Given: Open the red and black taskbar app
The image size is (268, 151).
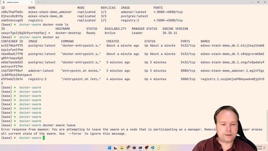Looking at the screenshot, I should click(x=147, y=148).
